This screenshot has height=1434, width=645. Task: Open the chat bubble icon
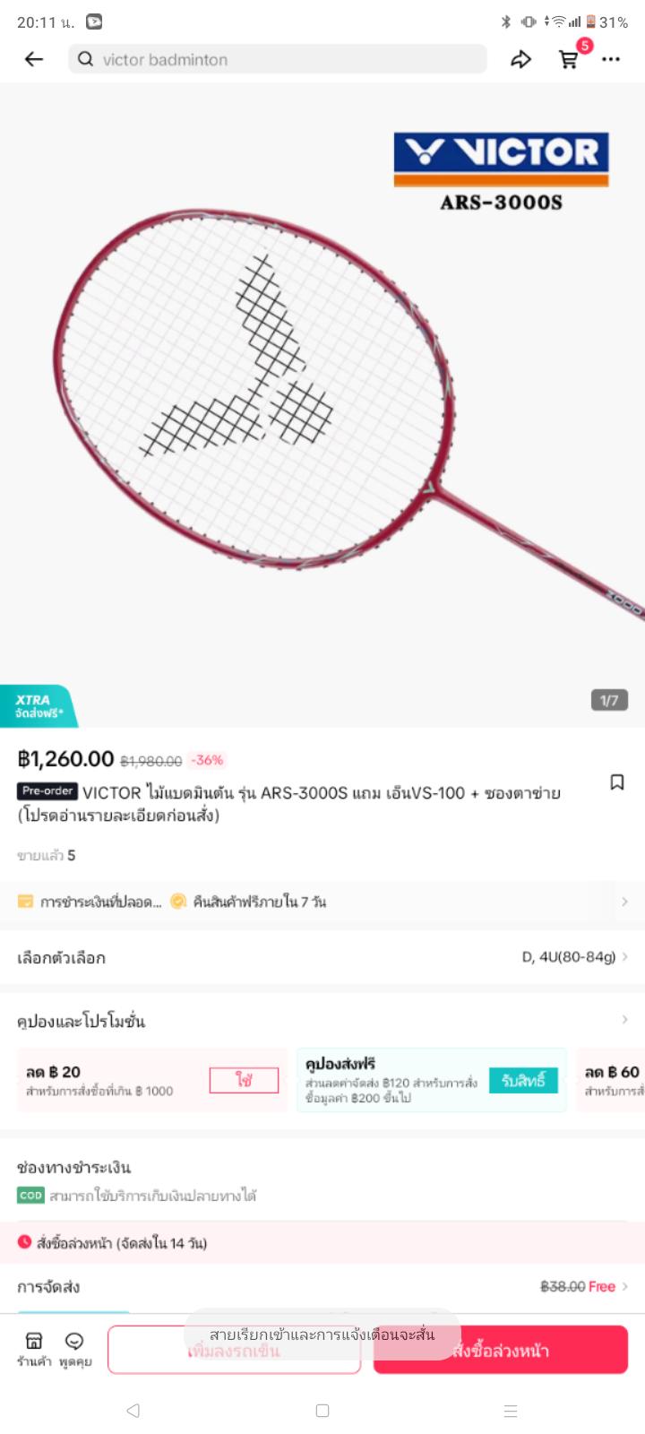75,1349
